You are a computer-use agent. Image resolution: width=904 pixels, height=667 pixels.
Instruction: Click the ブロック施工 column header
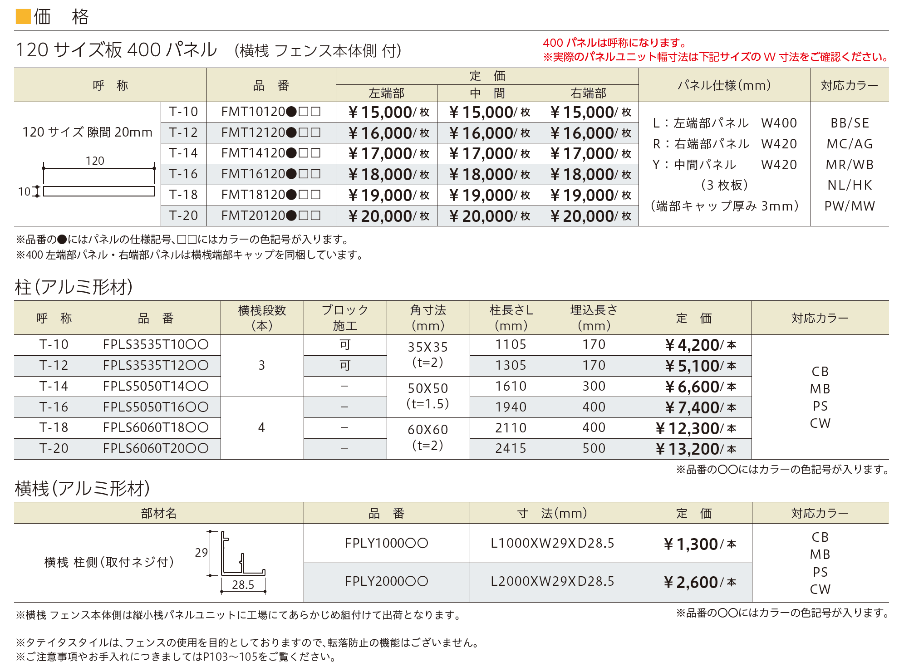(x=345, y=318)
